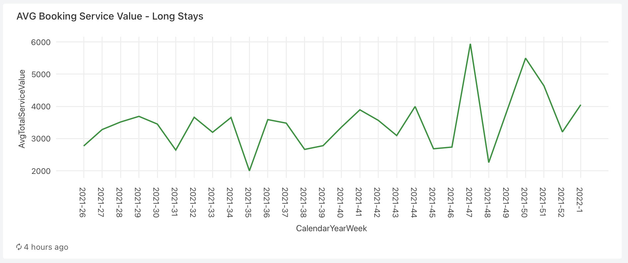The image size is (628, 263).
Task: Click the '2021-32' x-axis label
Action: click(x=193, y=202)
